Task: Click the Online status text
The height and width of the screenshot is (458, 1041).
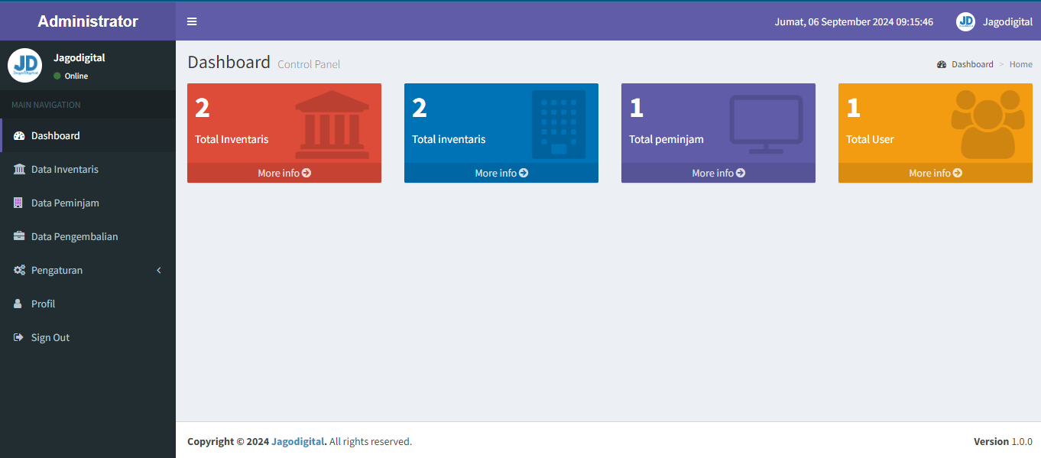Action: pyautogui.click(x=76, y=76)
